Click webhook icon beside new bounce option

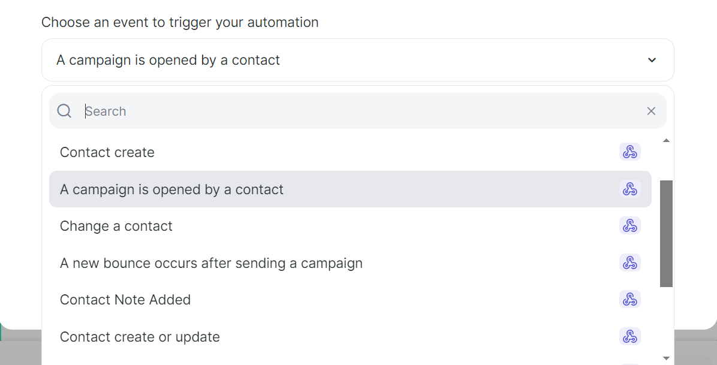click(x=629, y=263)
